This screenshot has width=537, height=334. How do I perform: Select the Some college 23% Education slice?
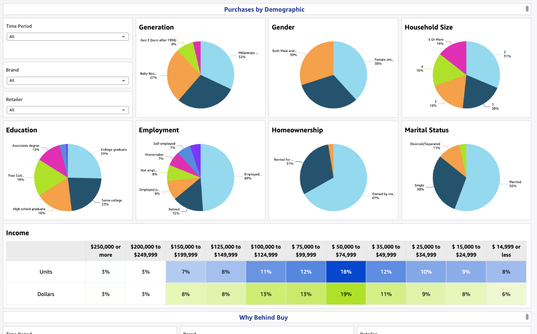point(84,193)
